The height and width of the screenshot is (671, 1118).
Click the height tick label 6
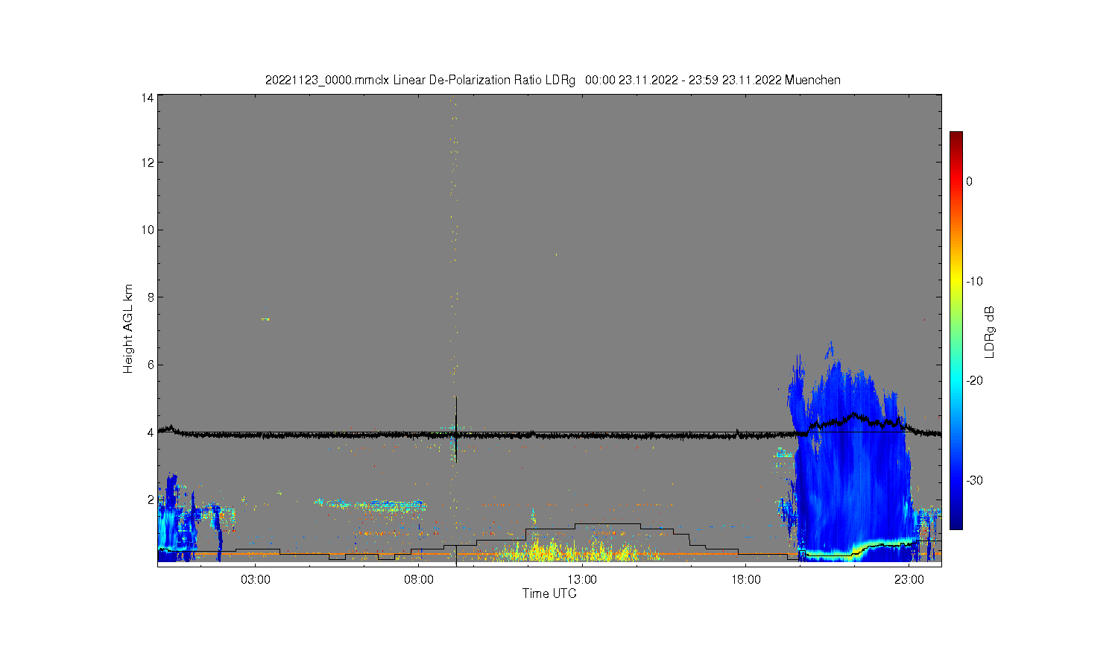(x=151, y=365)
